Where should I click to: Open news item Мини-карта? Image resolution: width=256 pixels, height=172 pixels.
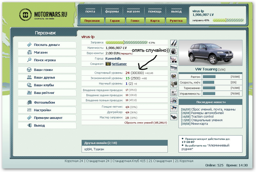pyautogui.click(x=199, y=124)
